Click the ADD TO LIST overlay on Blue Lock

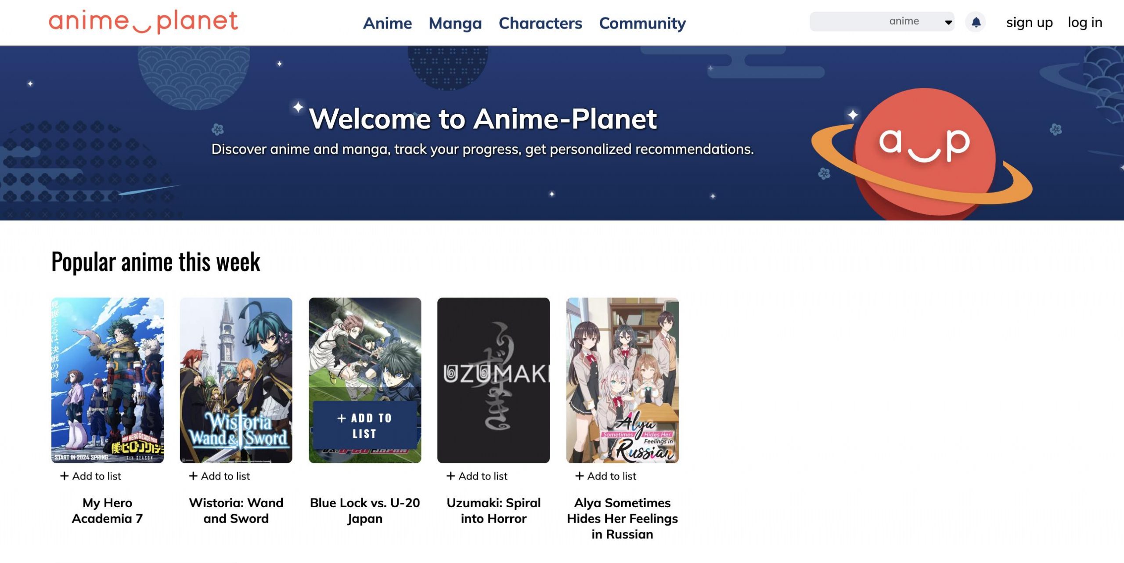tap(364, 425)
